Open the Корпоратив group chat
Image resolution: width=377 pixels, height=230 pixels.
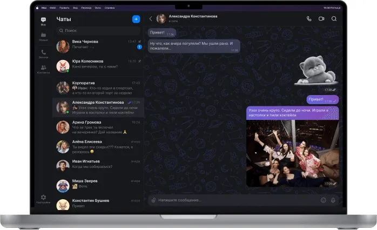(98, 87)
